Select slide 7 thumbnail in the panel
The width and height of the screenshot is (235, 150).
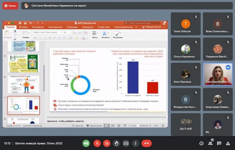tap(23, 106)
